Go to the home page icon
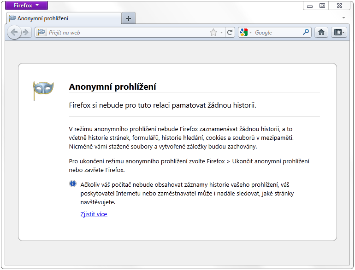Viewport: 355px width, 270px height. pos(321,33)
